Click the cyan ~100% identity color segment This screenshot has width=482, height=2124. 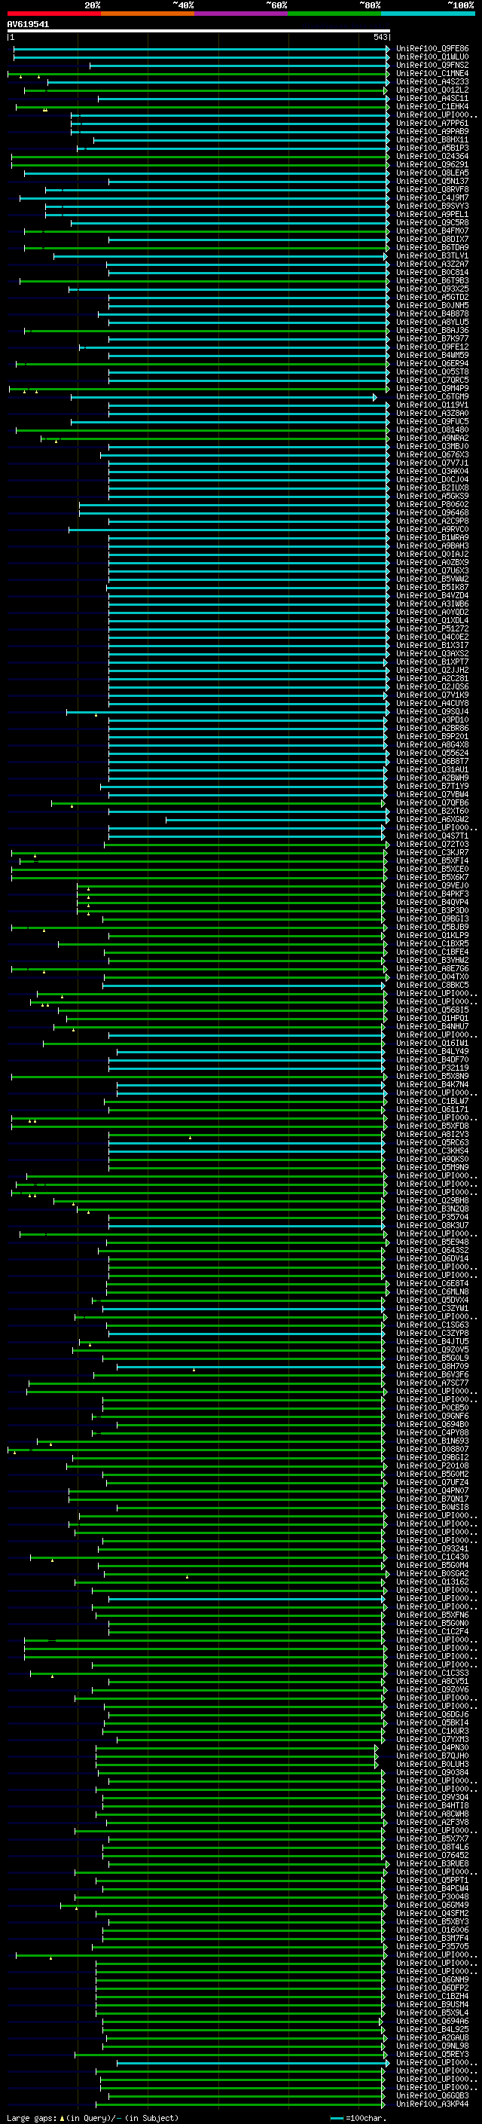coord(429,14)
